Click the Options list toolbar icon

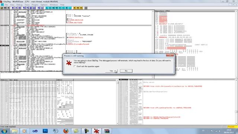point(86,8)
